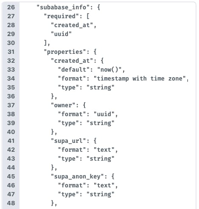Screen dimensions: 199x209
Task: Click the "subabase_info" key text
Action: pyautogui.click(x=63, y=7)
